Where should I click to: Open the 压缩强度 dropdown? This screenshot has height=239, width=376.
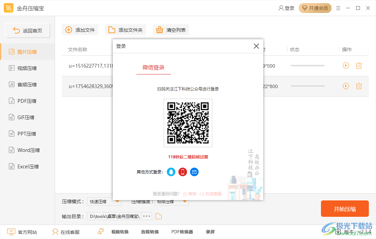(172, 202)
